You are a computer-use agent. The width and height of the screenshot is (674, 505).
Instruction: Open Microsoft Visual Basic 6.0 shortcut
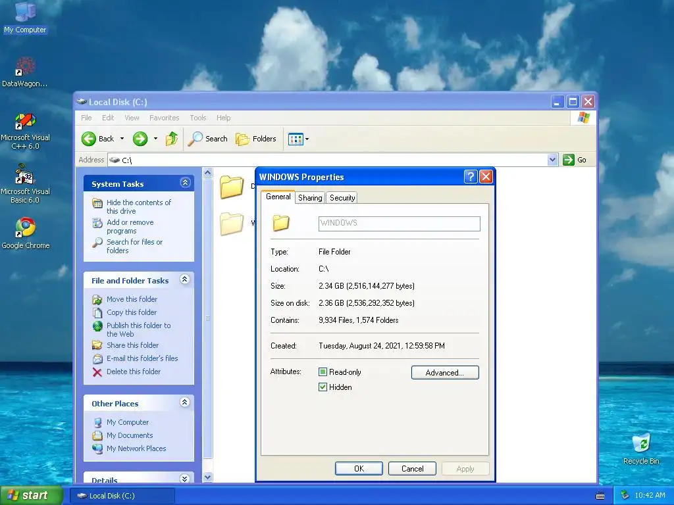click(25, 185)
